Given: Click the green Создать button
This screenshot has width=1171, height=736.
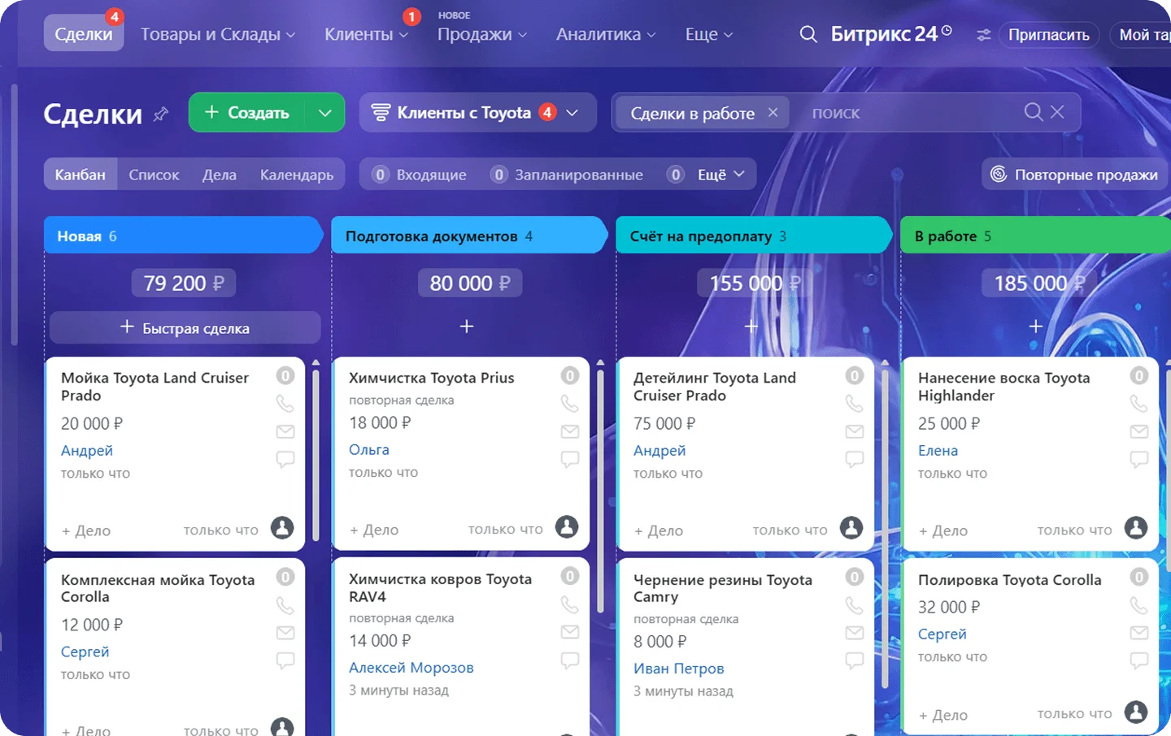Looking at the screenshot, I should (247, 113).
